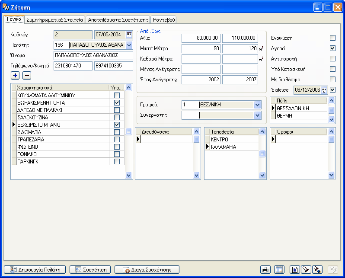
Task: Check the ΤΡΑΠΕΖΑΡΙΑ mandatory checkbox
Action: tap(117, 139)
